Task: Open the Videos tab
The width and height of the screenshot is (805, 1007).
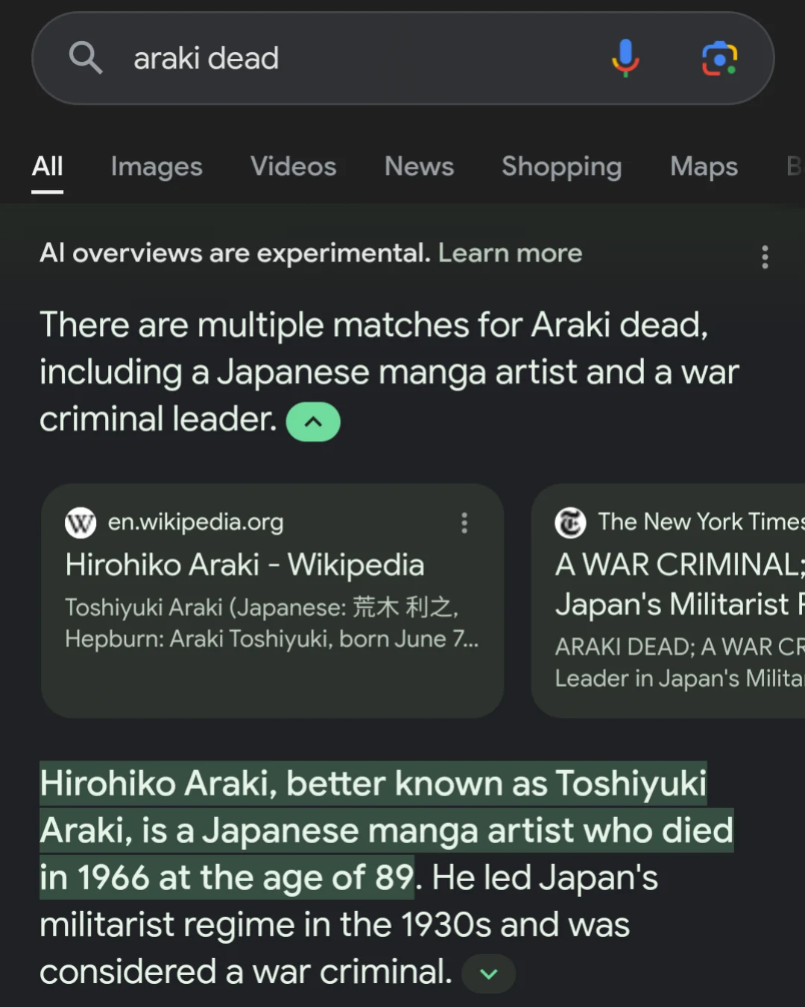Action: (292, 166)
